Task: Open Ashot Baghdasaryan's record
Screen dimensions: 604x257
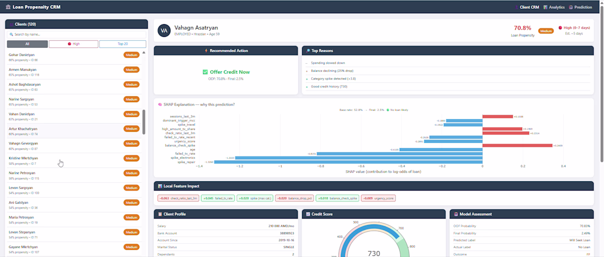Action: tap(74, 87)
